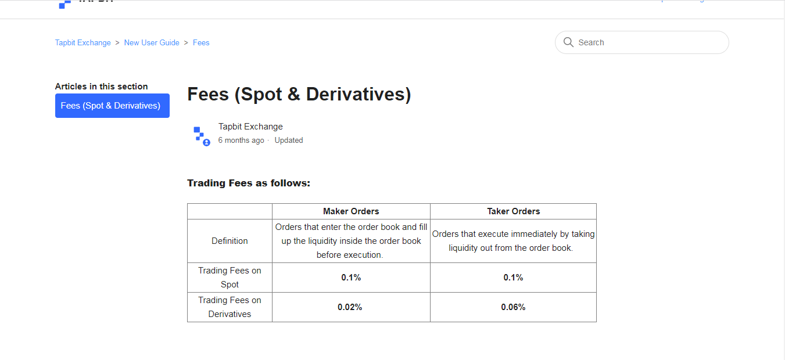Viewport: 785px width, 360px height.
Task: Click the user badge on the author avatar
Action: (206, 142)
